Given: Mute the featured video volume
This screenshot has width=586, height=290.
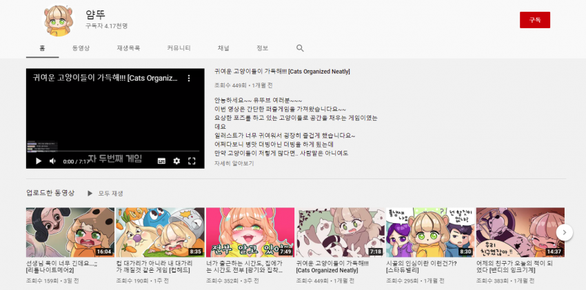Looking at the screenshot, I should tap(52, 161).
